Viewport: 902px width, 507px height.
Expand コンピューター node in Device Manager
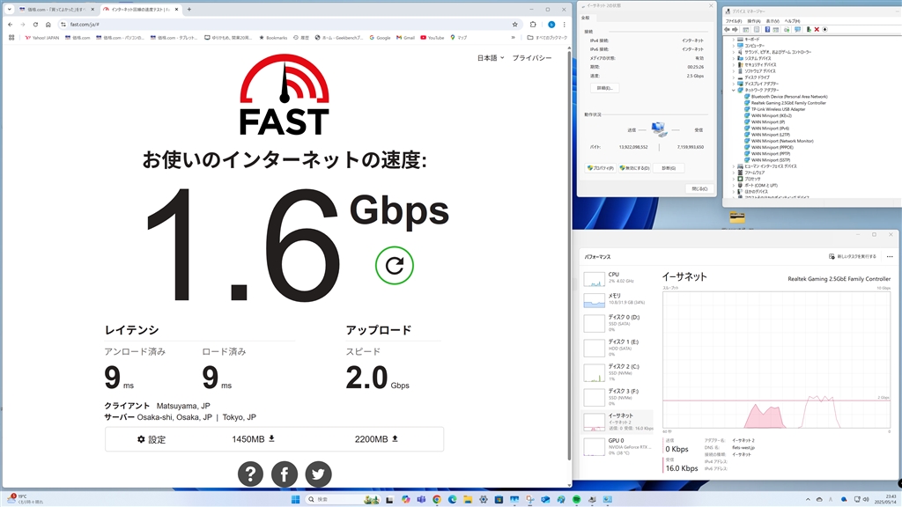734,46
